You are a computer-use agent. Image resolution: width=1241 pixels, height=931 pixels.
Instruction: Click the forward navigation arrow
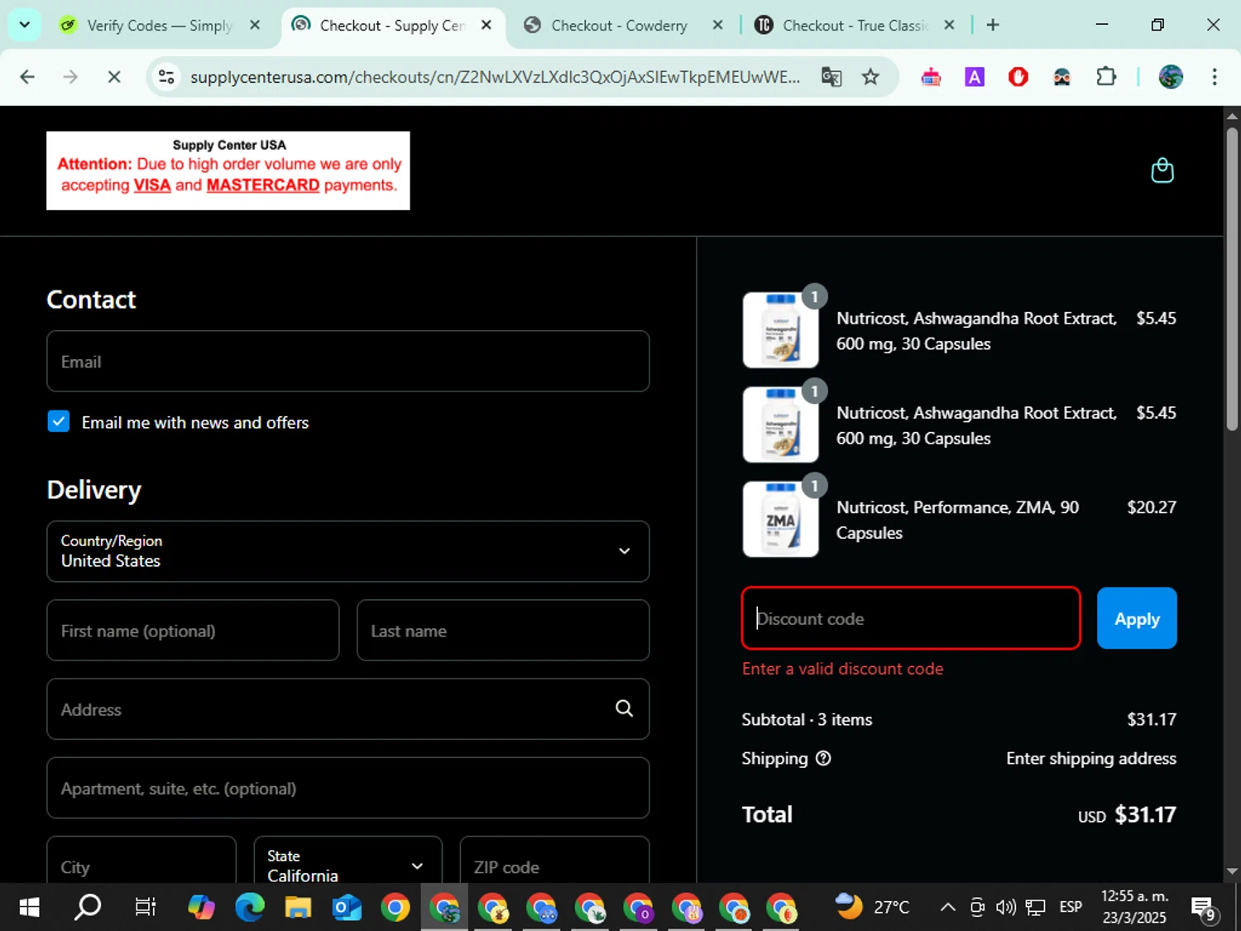click(x=70, y=77)
